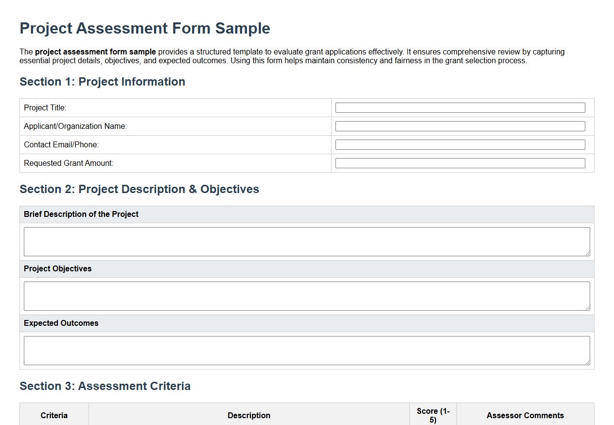Click the Criteria table header cell
The height and width of the screenshot is (425, 614).
pos(54,415)
